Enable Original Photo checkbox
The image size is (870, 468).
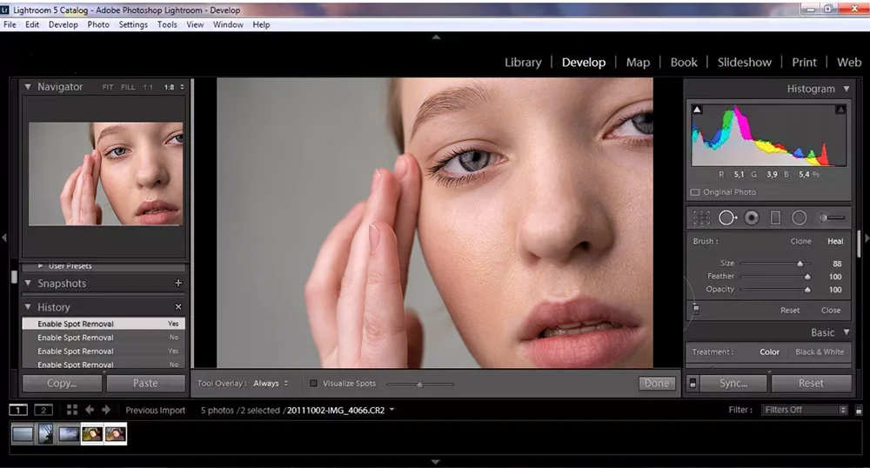(694, 192)
